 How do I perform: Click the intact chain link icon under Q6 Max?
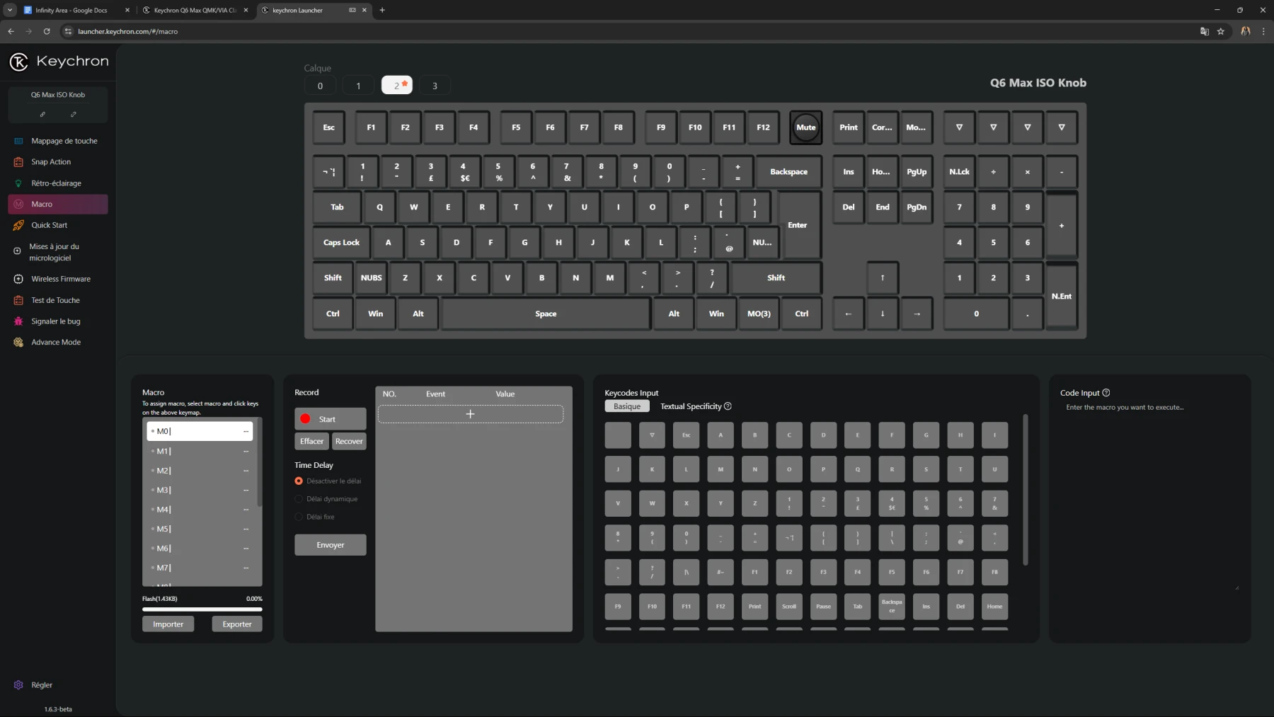[x=42, y=114]
